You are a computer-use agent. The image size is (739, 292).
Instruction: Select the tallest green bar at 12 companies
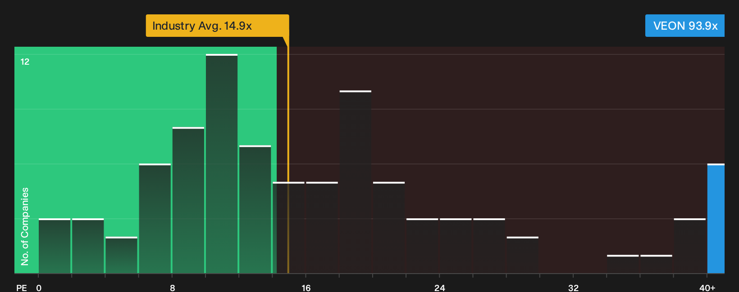[x=222, y=164]
